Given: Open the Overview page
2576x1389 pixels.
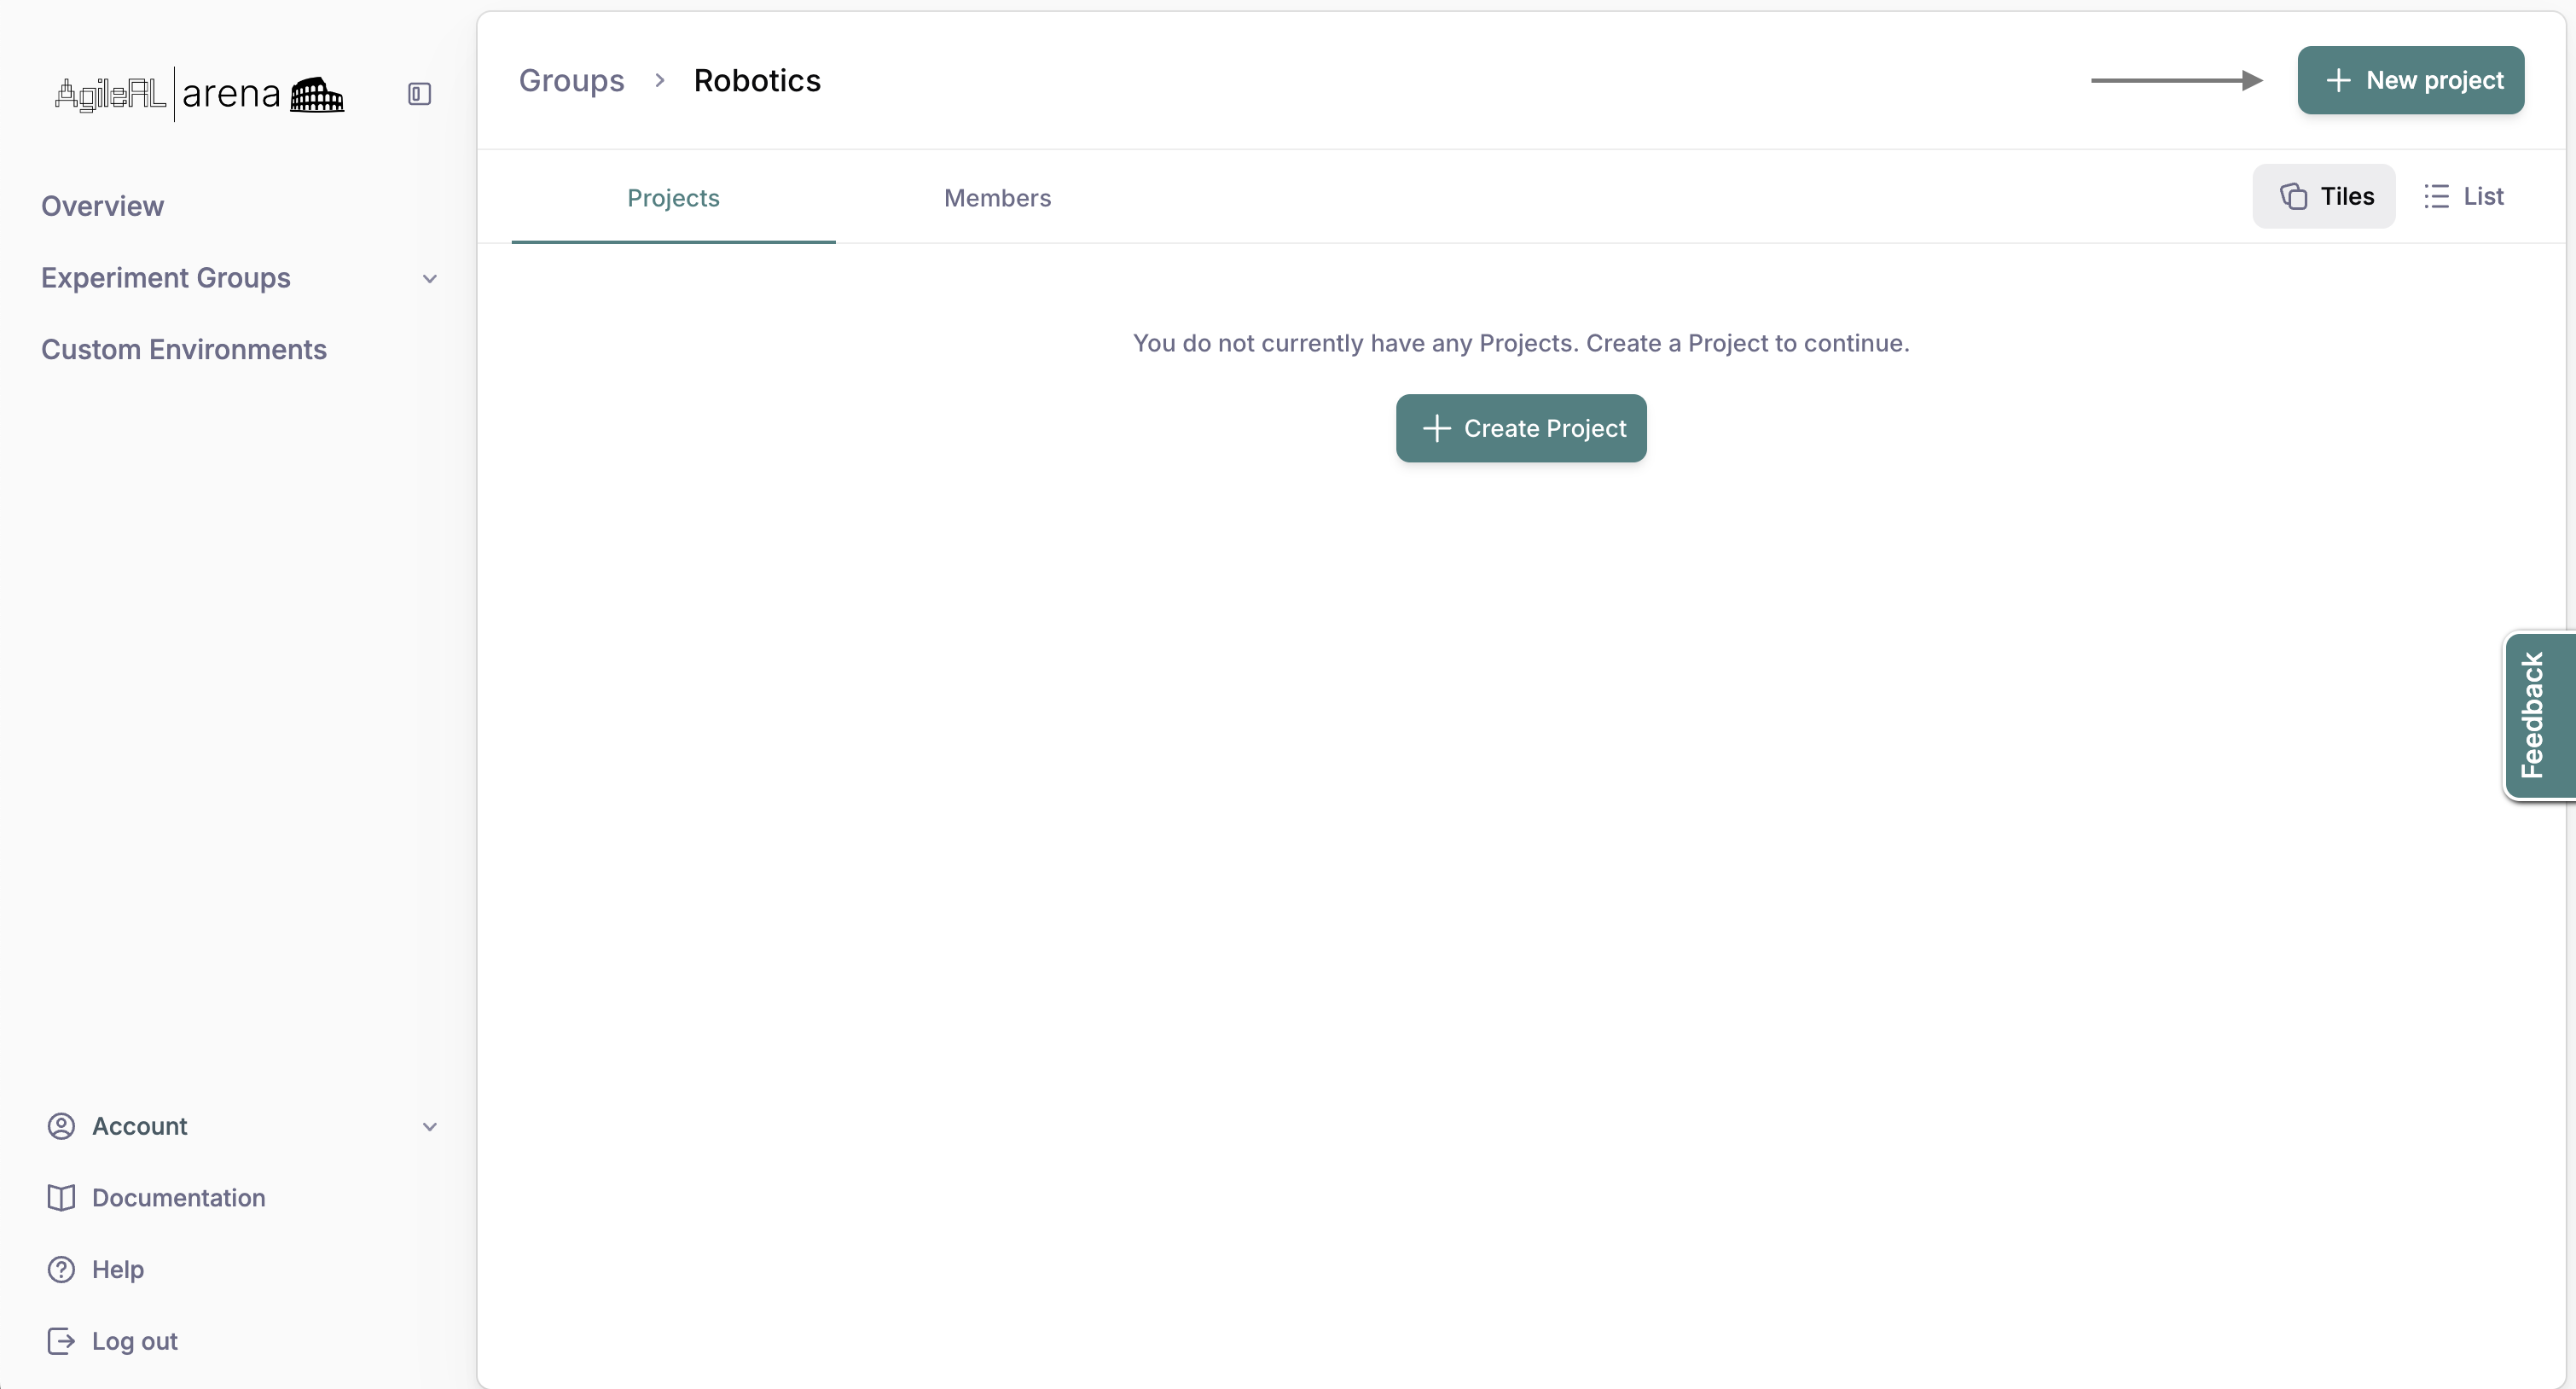Looking at the screenshot, I should click(102, 206).
